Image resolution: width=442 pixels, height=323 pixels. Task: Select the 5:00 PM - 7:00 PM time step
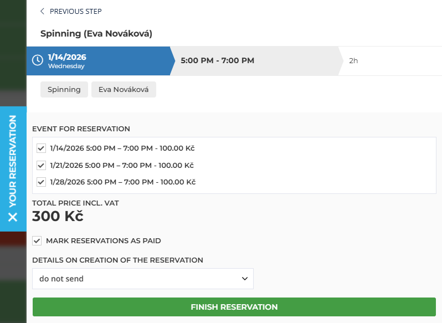(x=218, y=60)
